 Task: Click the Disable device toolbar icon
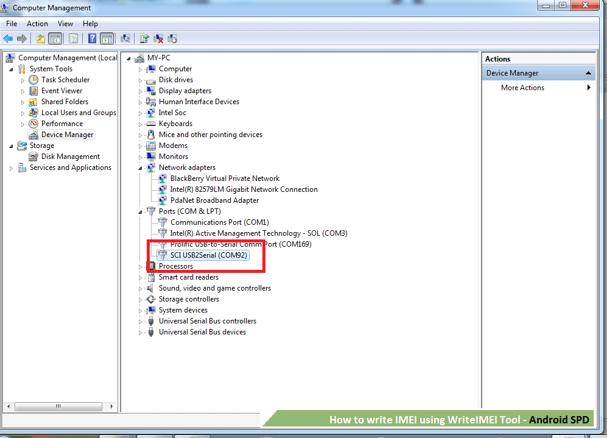(x=172, y=39)
